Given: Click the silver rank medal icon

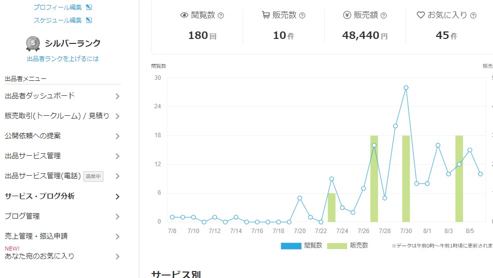Looking at the screenshot, I should 33,43.
